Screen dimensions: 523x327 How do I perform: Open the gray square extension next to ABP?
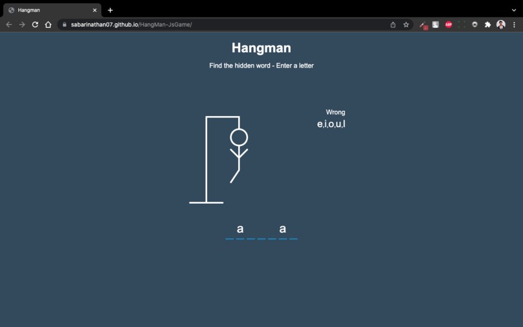435,25
